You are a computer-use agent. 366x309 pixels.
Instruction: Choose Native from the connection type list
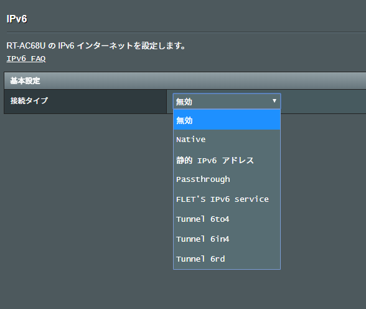coord(227,140)
